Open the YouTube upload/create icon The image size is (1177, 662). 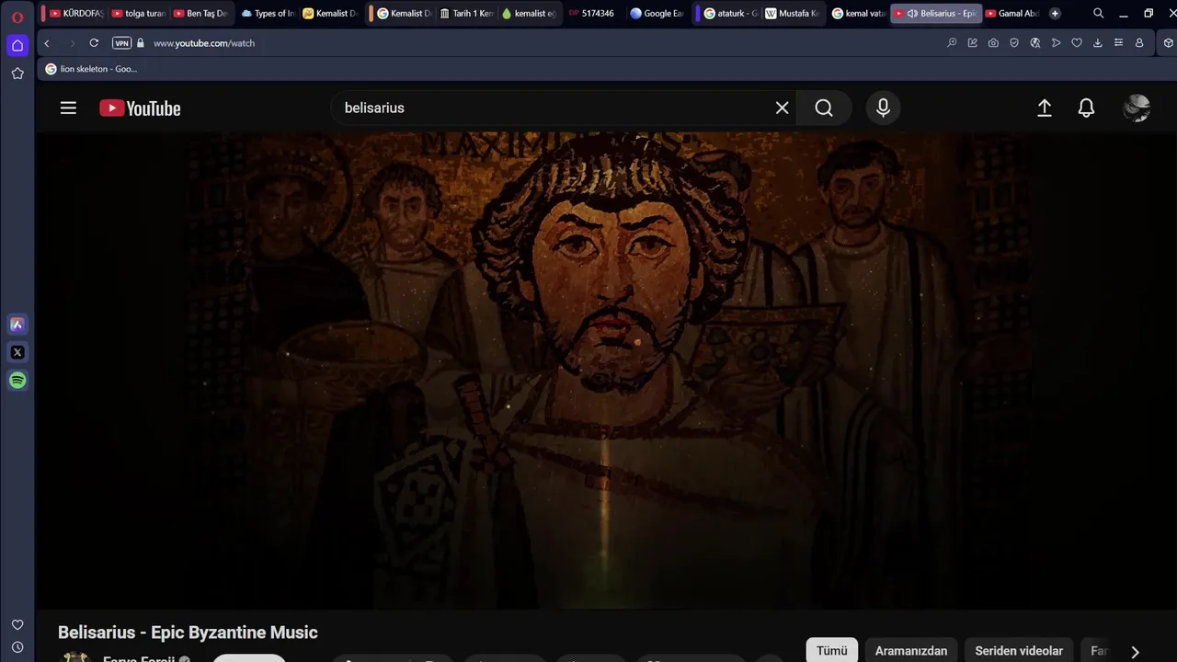[x=1044, y=108]
